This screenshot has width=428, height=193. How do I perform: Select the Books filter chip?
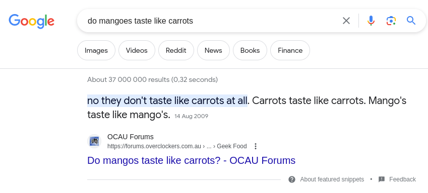(250, 50)
